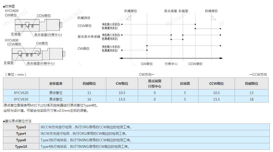Click the 'CW方向←' direction label
This screenshot has width=273, height=152.
(147, 74)
